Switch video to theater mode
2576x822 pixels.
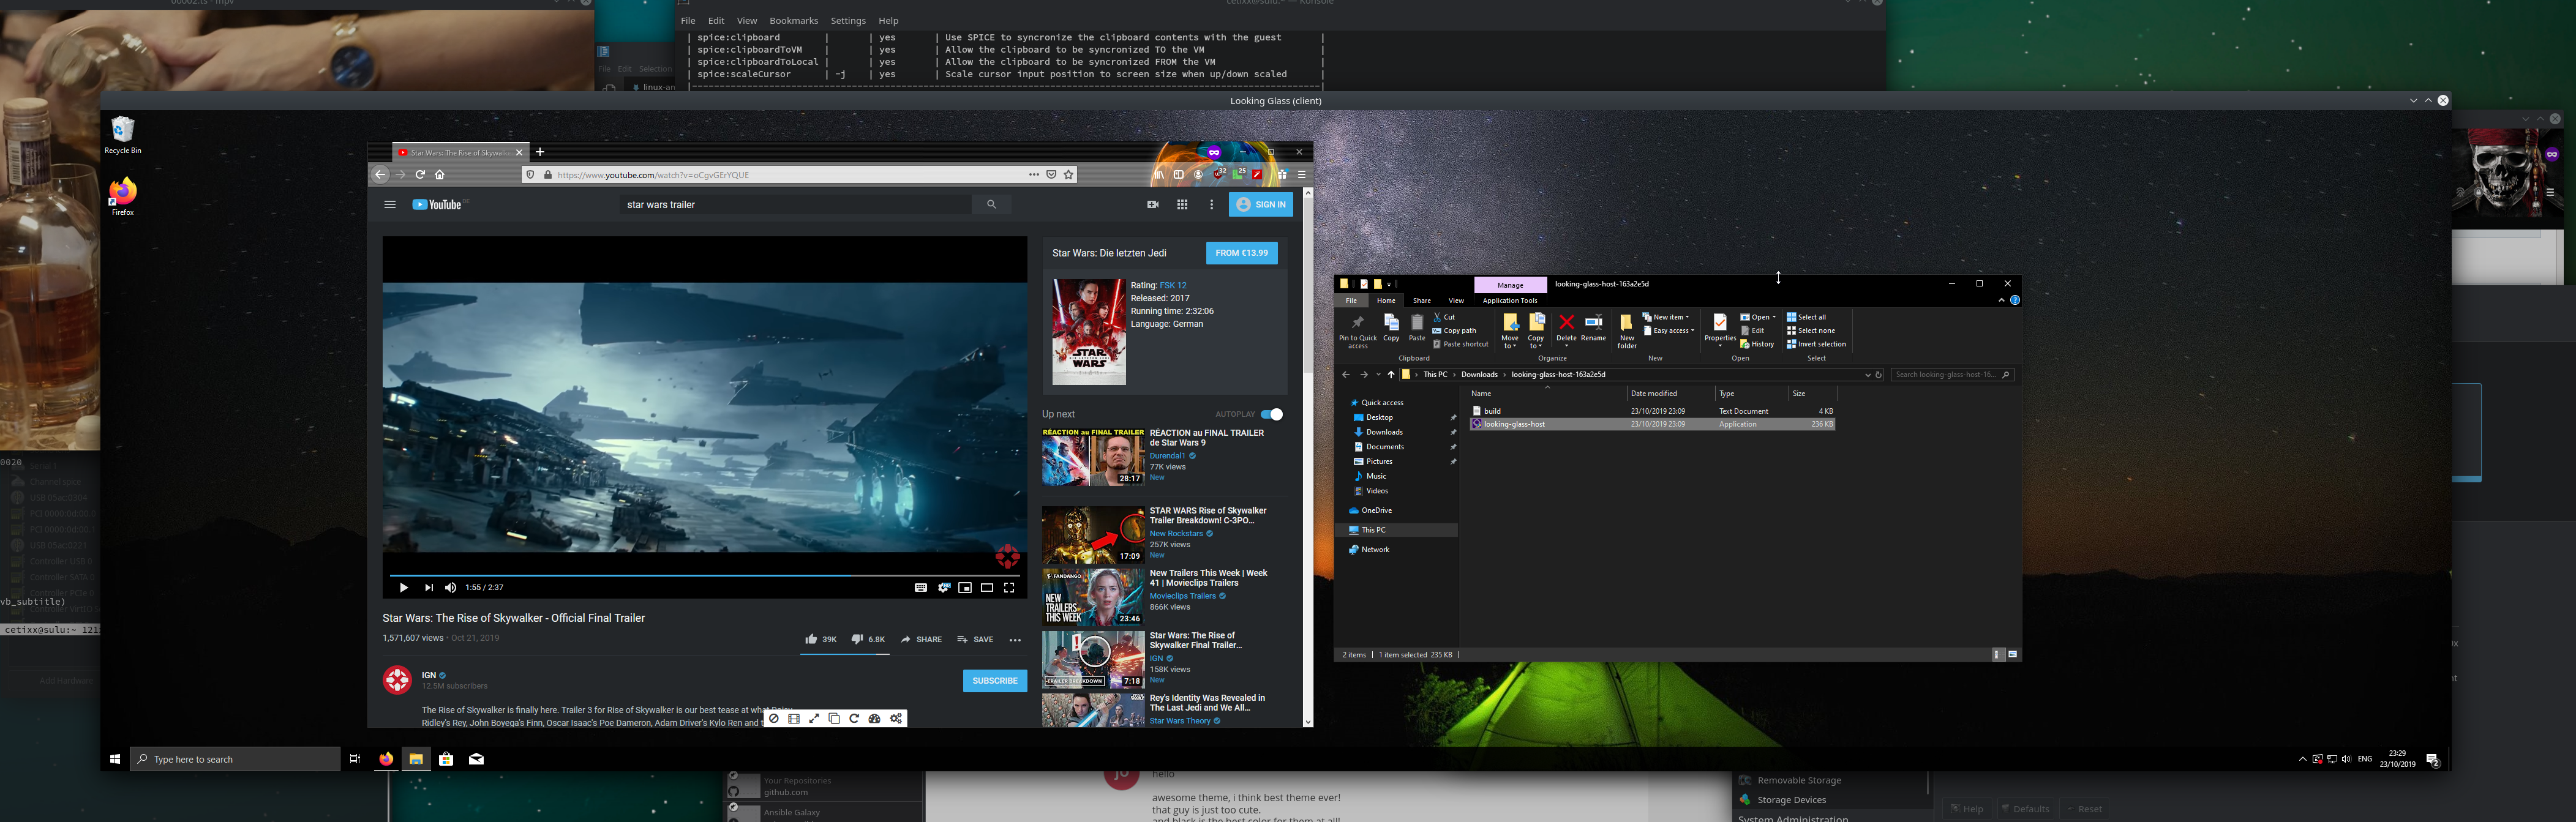click(987, 588)
